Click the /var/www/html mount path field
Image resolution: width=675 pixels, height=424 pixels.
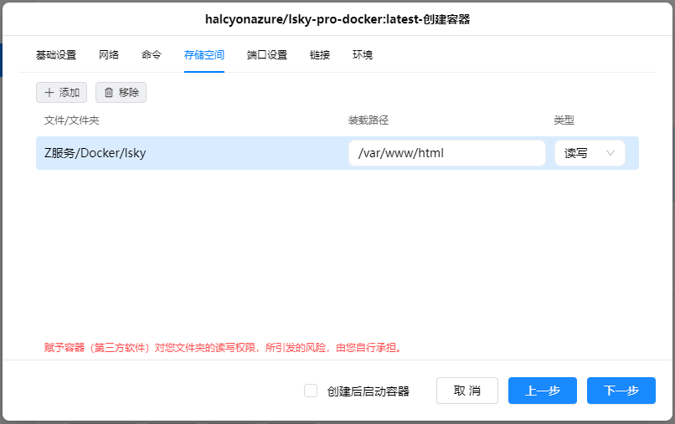[446, 153]
